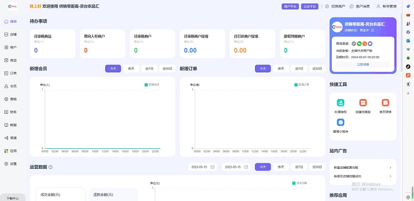Select 近30日 for 运营数据 section

[318, 167]
